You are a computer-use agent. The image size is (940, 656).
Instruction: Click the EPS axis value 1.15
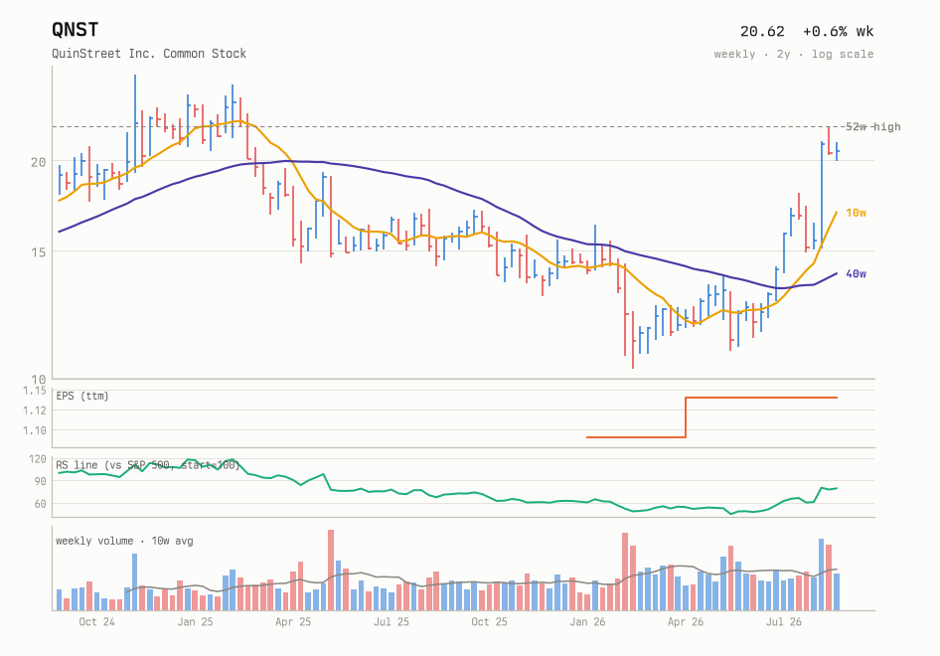[x=34, y=391]
